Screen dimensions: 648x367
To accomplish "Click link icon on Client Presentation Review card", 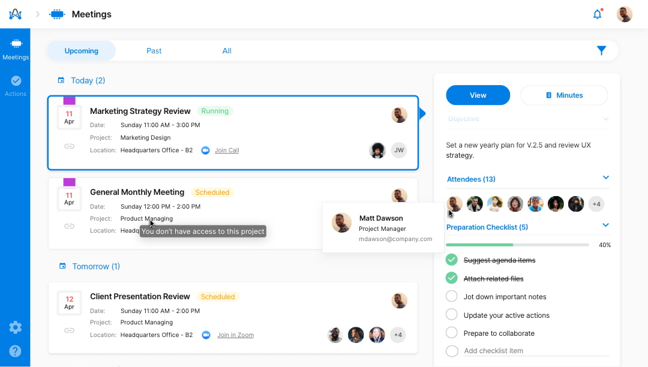I will pyautogui.click(x=70, y=330).
